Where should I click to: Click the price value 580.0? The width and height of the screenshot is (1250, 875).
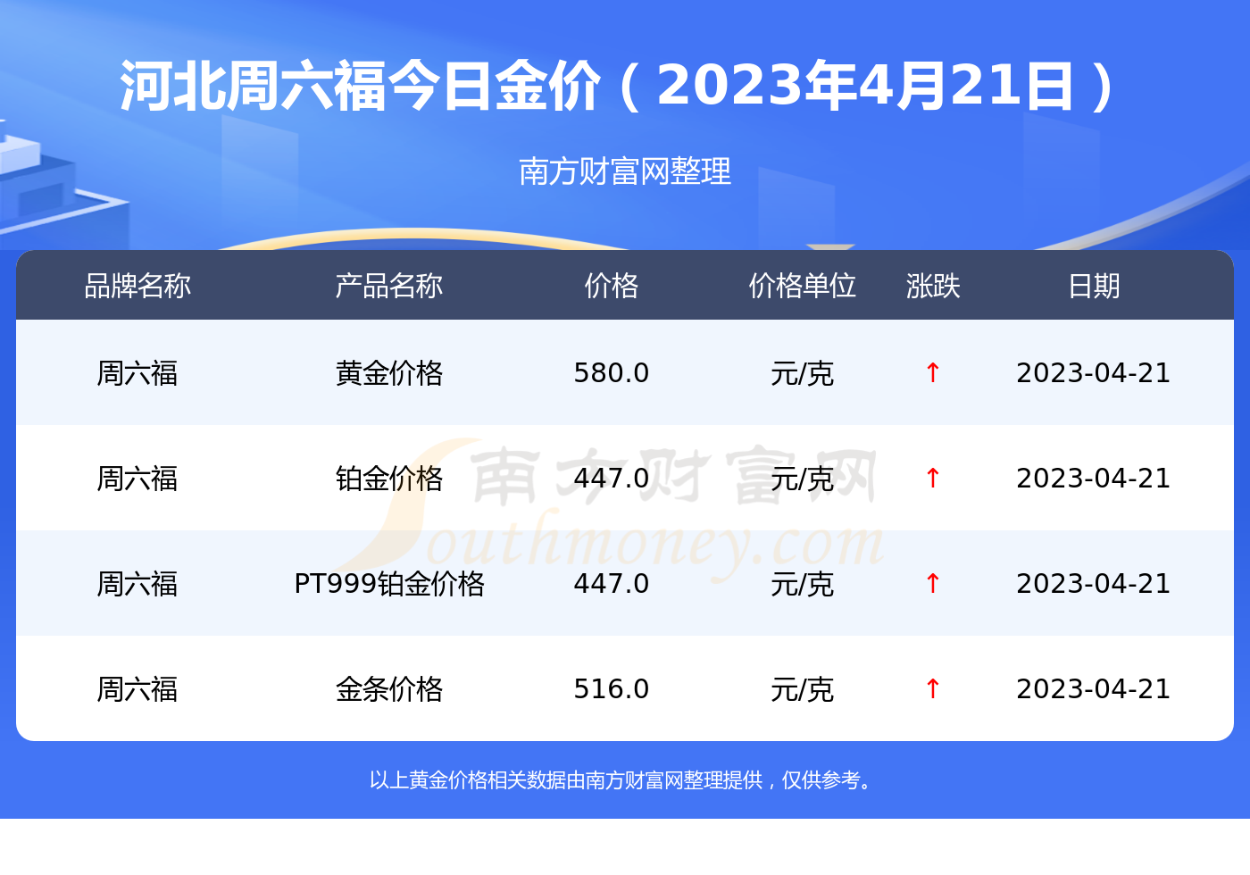point(612,372)
